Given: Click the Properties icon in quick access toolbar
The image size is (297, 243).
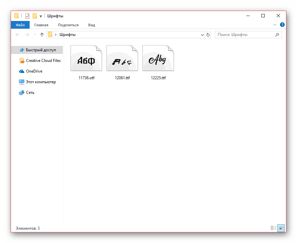Looking at the screenshot, I should [27, 16].
